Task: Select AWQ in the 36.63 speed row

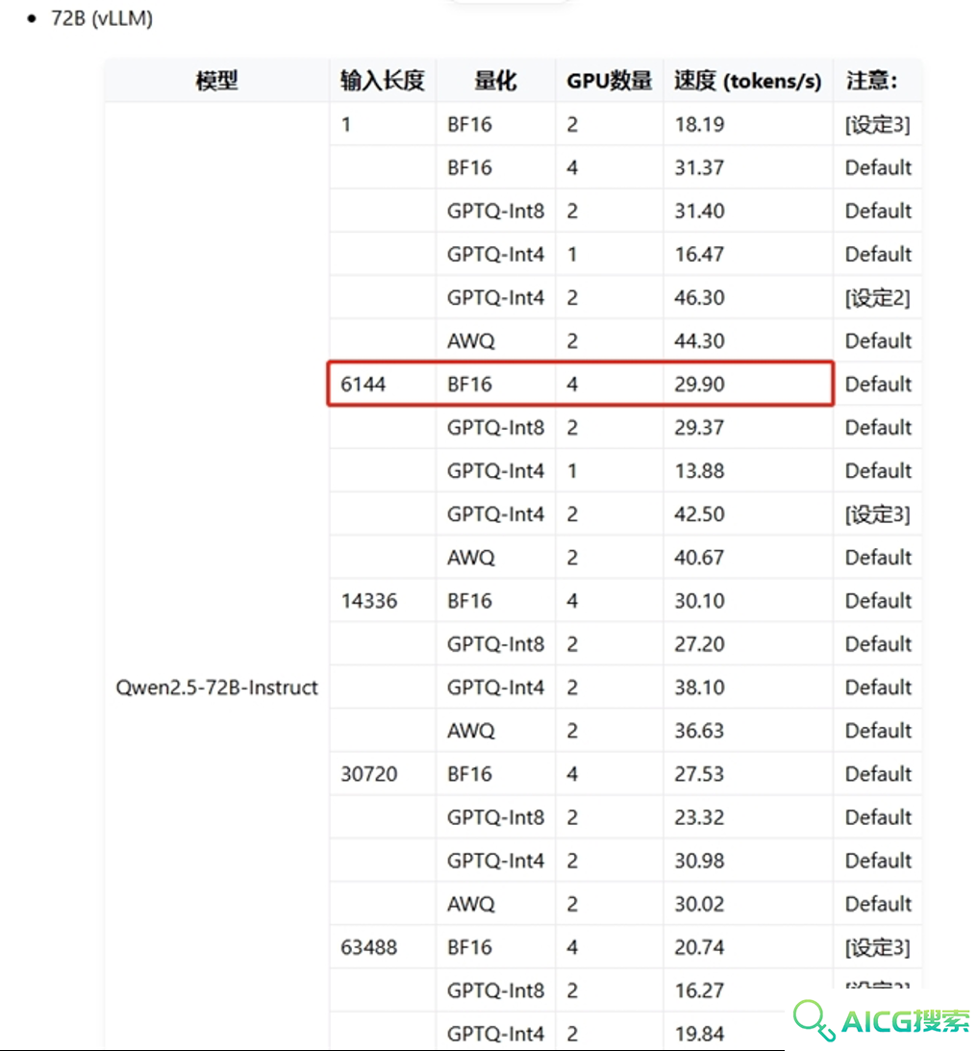Action: (470, 731)
